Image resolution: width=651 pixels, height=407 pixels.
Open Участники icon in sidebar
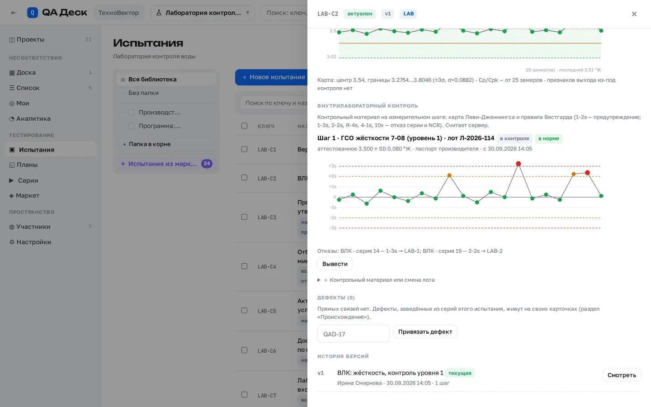point(12,227)
